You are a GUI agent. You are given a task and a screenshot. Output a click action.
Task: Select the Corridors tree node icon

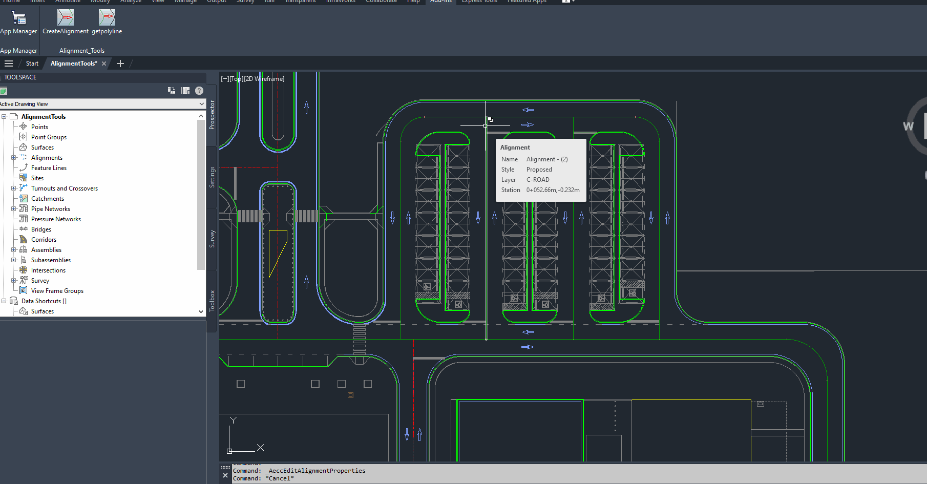tap(24, 240)
